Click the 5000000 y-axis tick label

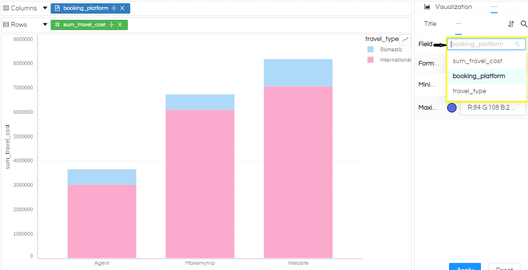23,136
